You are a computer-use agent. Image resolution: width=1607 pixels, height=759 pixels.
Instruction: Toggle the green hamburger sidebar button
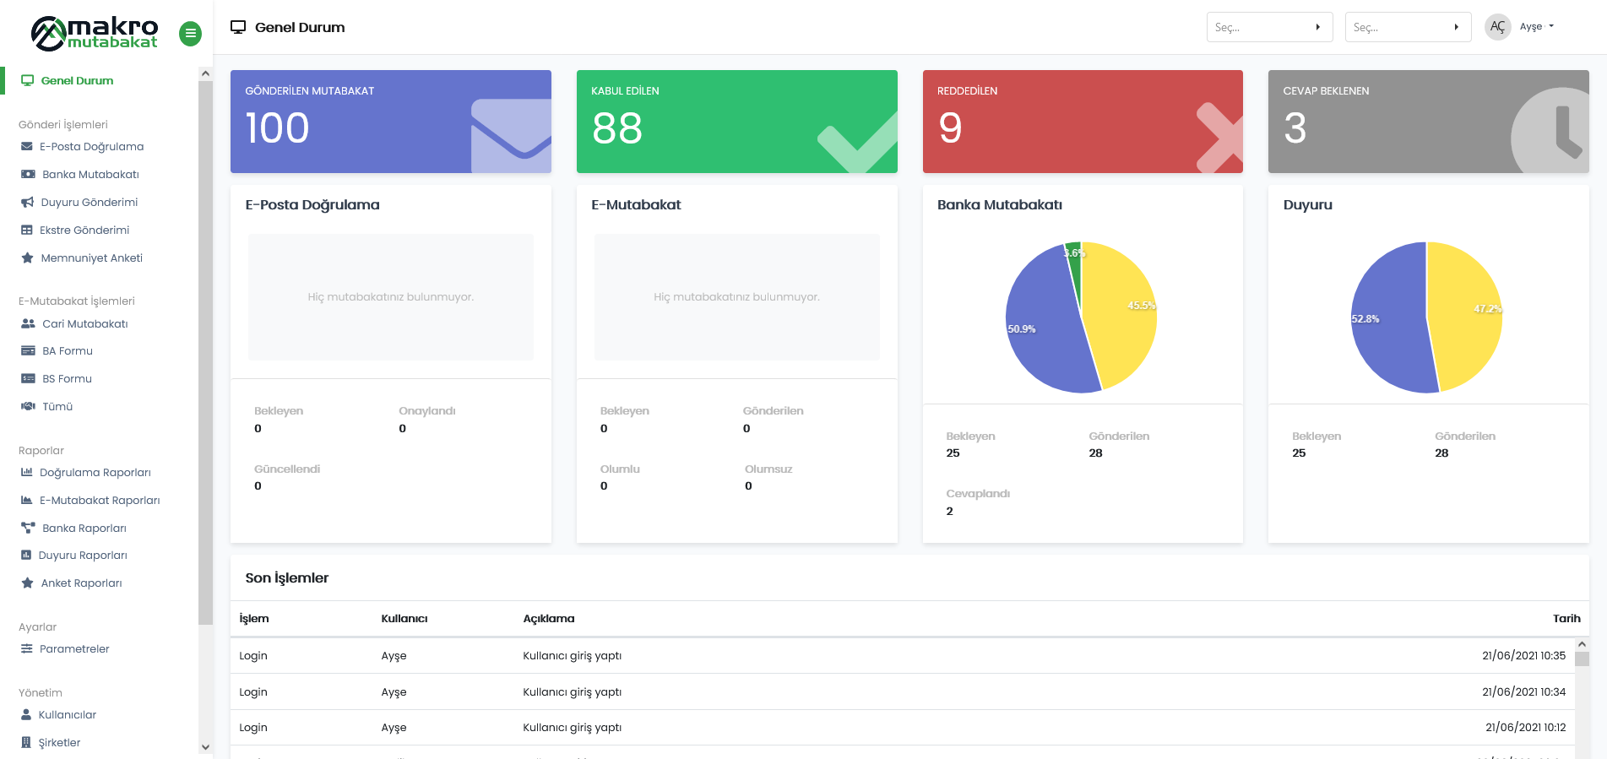click(190, 34)
